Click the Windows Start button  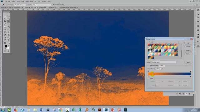tap(3, 110)
